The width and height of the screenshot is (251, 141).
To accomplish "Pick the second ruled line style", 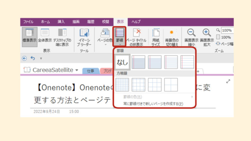I will [155, 62].
